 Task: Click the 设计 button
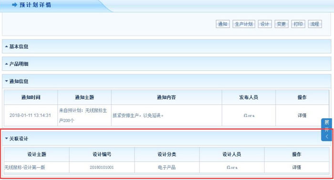264,24
